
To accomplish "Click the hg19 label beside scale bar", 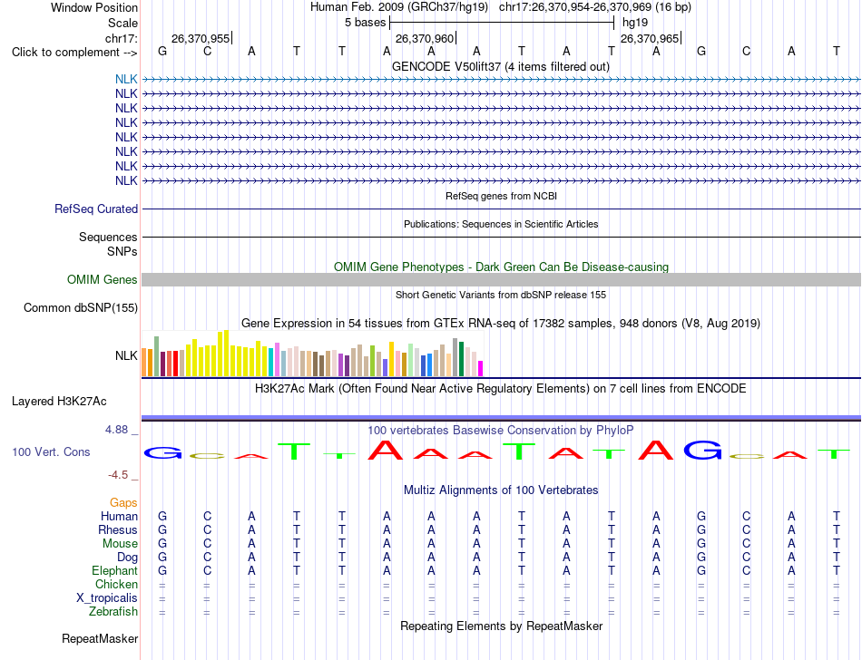I will pyautogui.click(x=635, y=23).
